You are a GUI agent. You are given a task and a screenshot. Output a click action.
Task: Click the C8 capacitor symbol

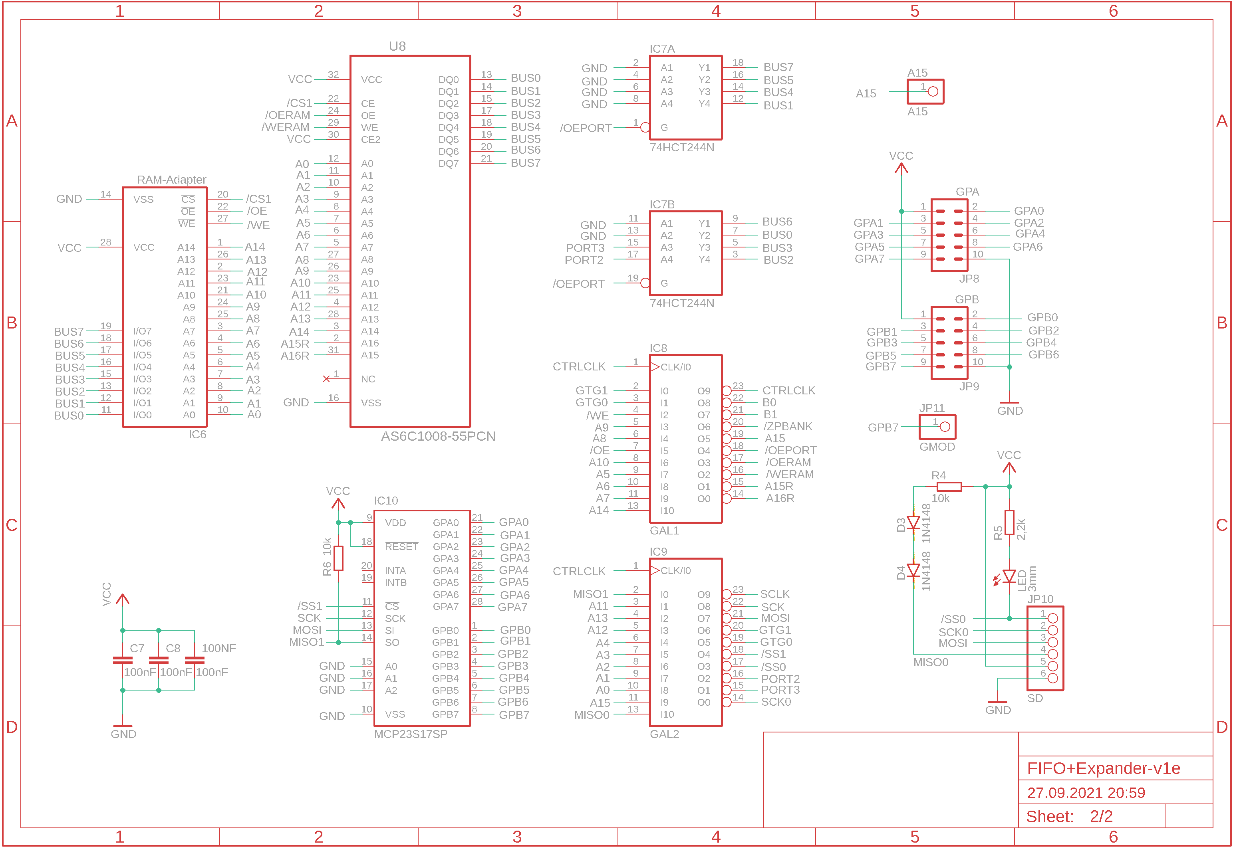click(x=159, y=660)
